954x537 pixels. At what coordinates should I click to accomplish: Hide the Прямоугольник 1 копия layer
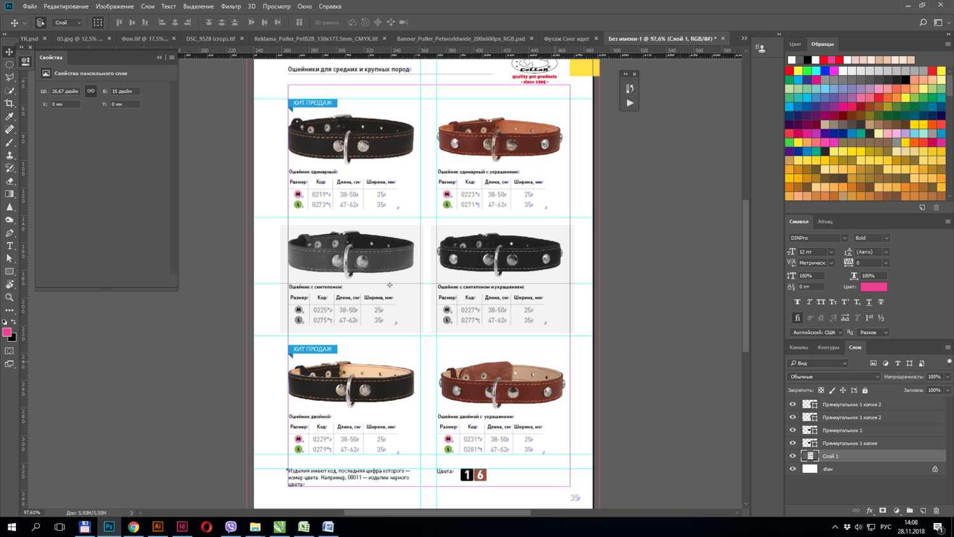pyautogui.click(x=792, y=443)
